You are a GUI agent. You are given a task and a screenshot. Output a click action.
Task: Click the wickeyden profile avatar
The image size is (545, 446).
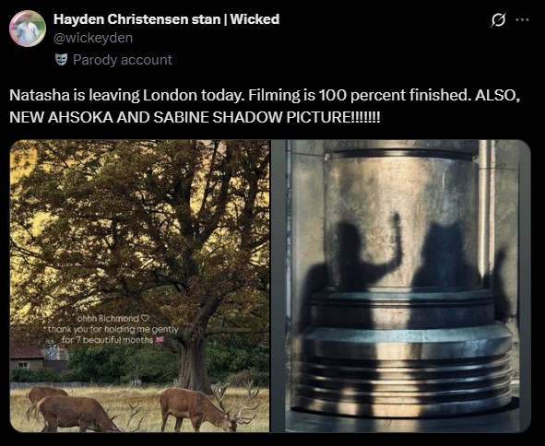click(28, 29)
